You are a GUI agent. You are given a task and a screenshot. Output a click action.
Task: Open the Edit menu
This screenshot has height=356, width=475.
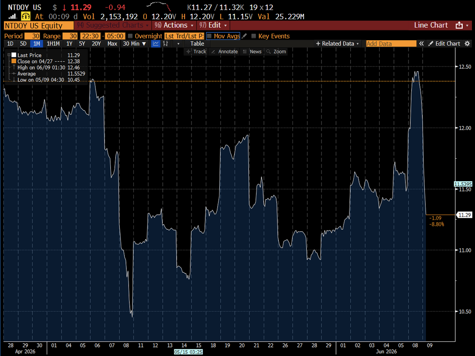[212, 25]
